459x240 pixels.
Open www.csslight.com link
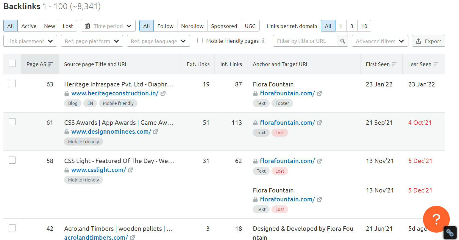click(x=99, y=170)
